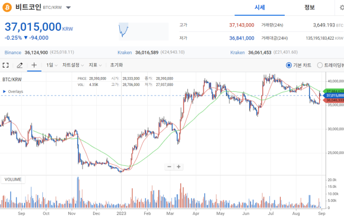
Task: Toggle fullscreen chart mode icon
Action: pyautogui.click(x=5, y=65)
